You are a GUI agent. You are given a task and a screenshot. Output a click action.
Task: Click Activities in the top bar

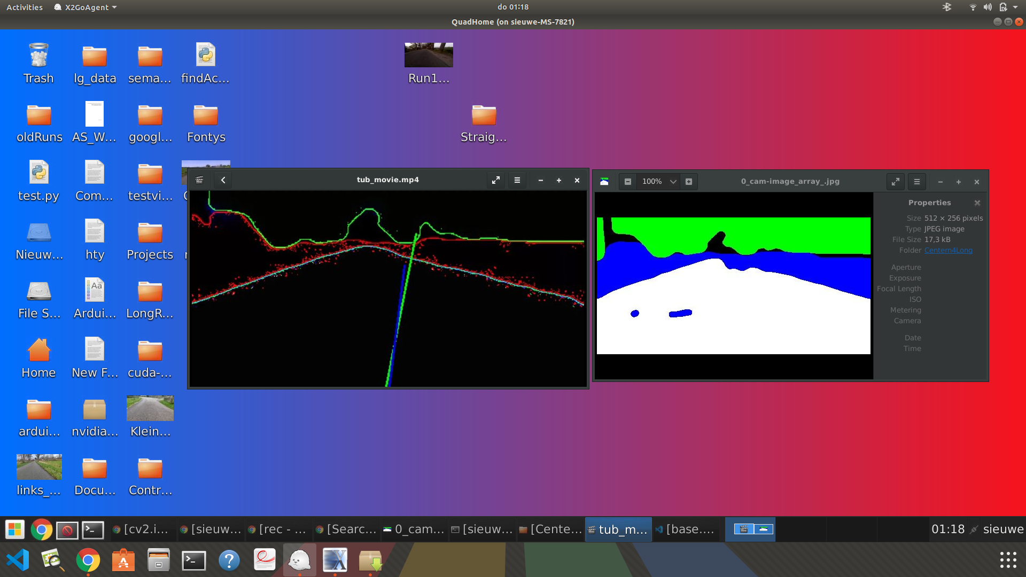click(24, 7)
